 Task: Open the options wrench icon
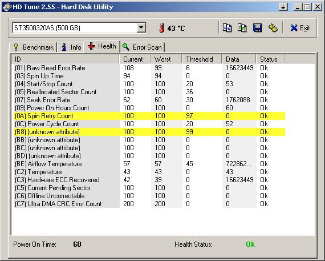click(x=273, y=28)
